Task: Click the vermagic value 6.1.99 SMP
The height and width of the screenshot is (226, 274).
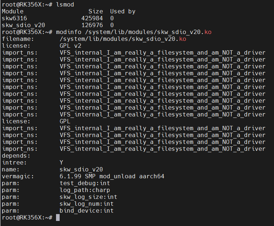Action: coord(77,176)
